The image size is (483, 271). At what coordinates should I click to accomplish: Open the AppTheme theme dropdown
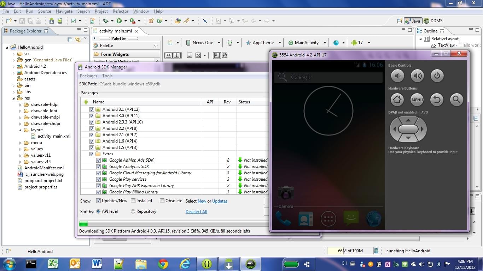click(263, 43)
